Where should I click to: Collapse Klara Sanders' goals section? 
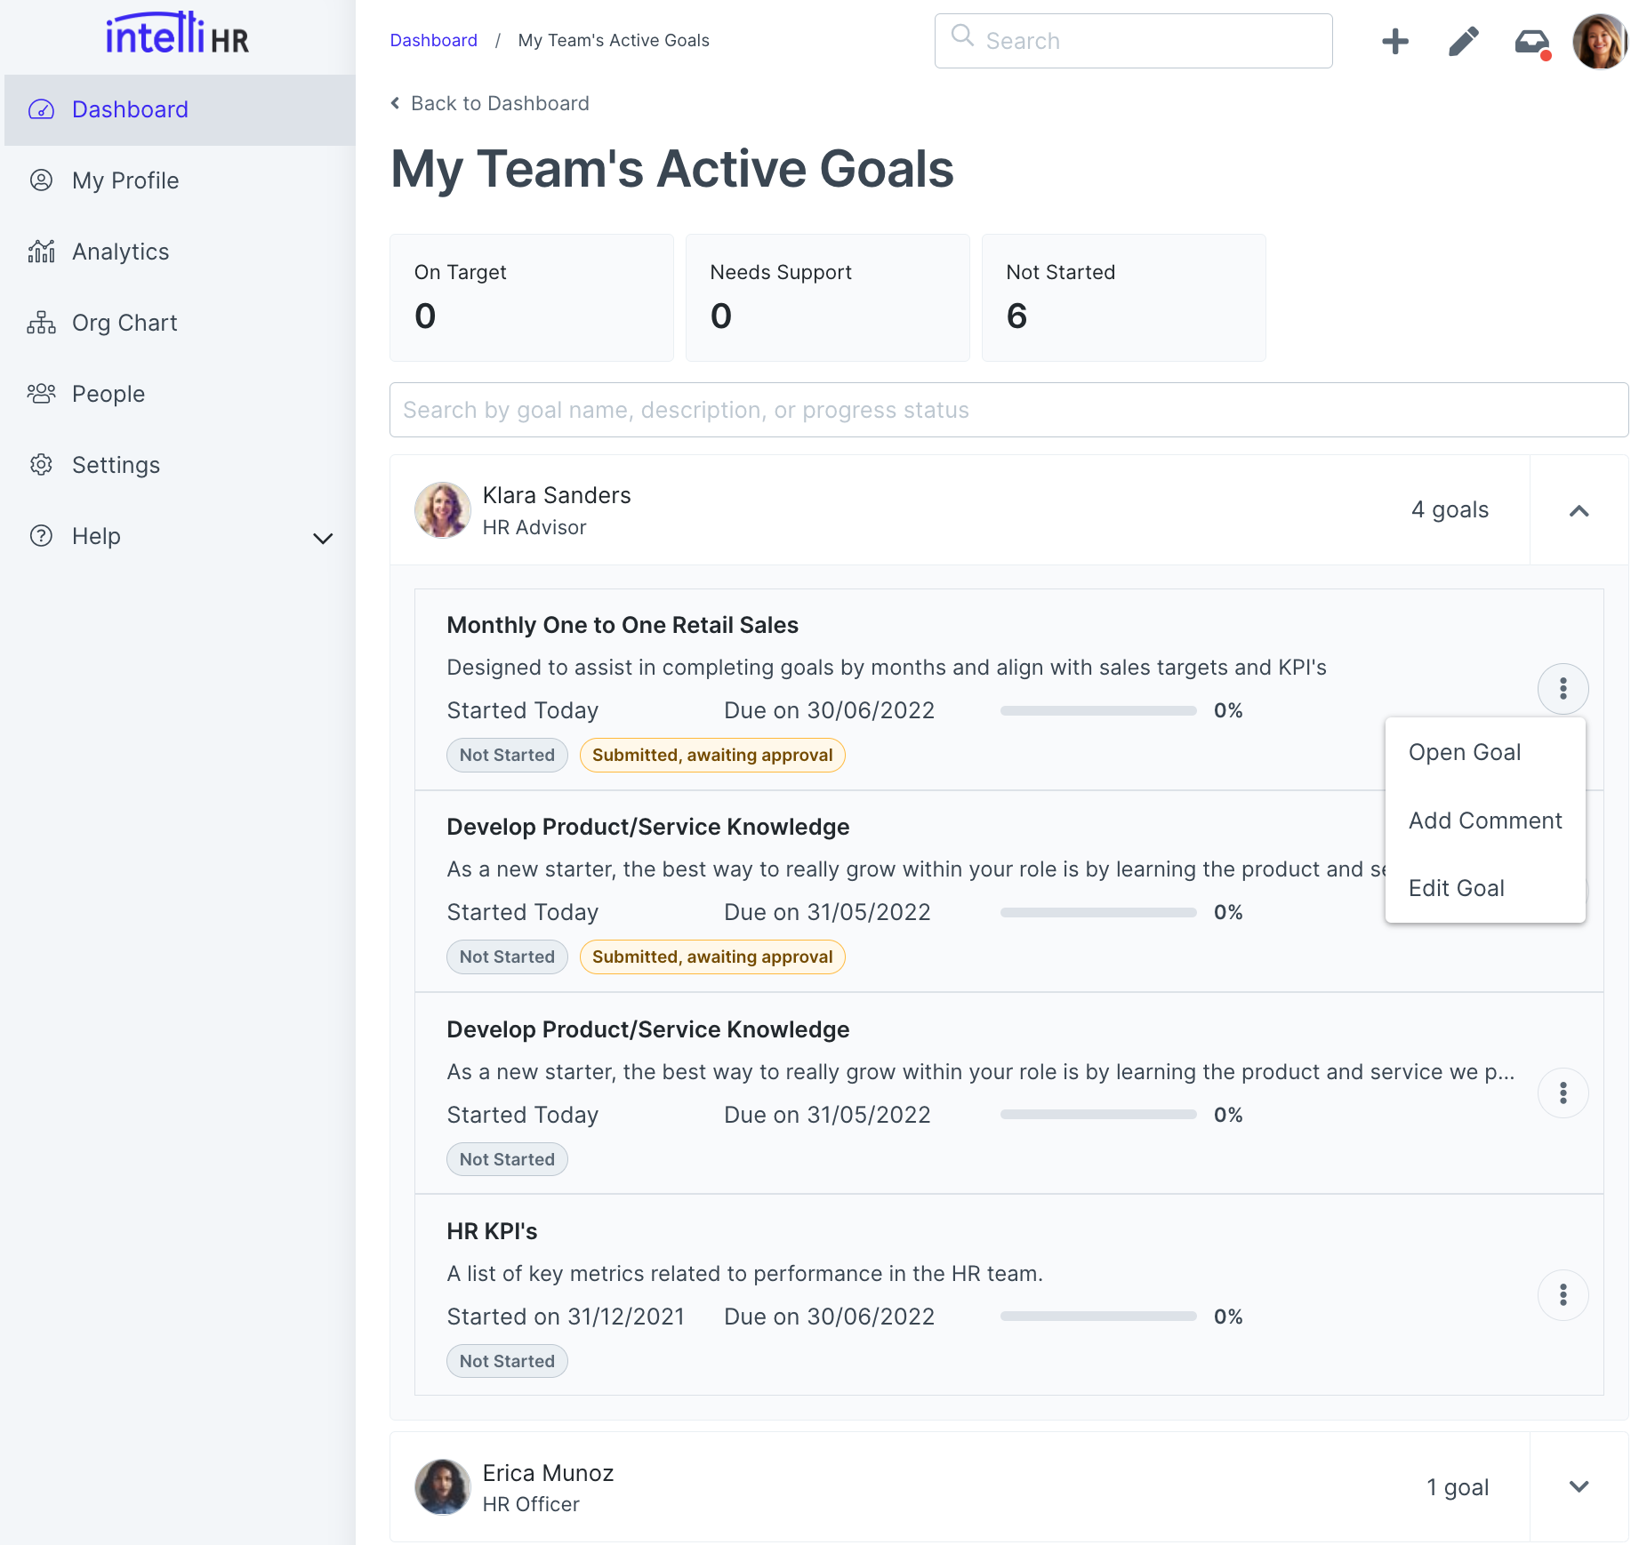coord(1579,510)
